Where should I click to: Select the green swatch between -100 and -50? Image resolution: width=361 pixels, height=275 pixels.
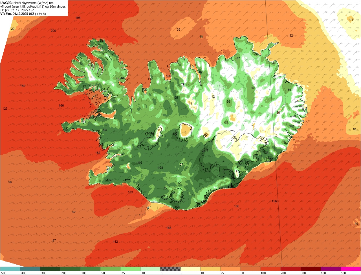(90, 269)
